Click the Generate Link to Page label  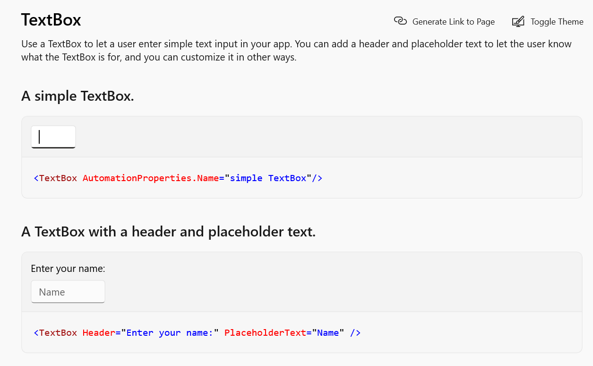(x=454, y=22)
